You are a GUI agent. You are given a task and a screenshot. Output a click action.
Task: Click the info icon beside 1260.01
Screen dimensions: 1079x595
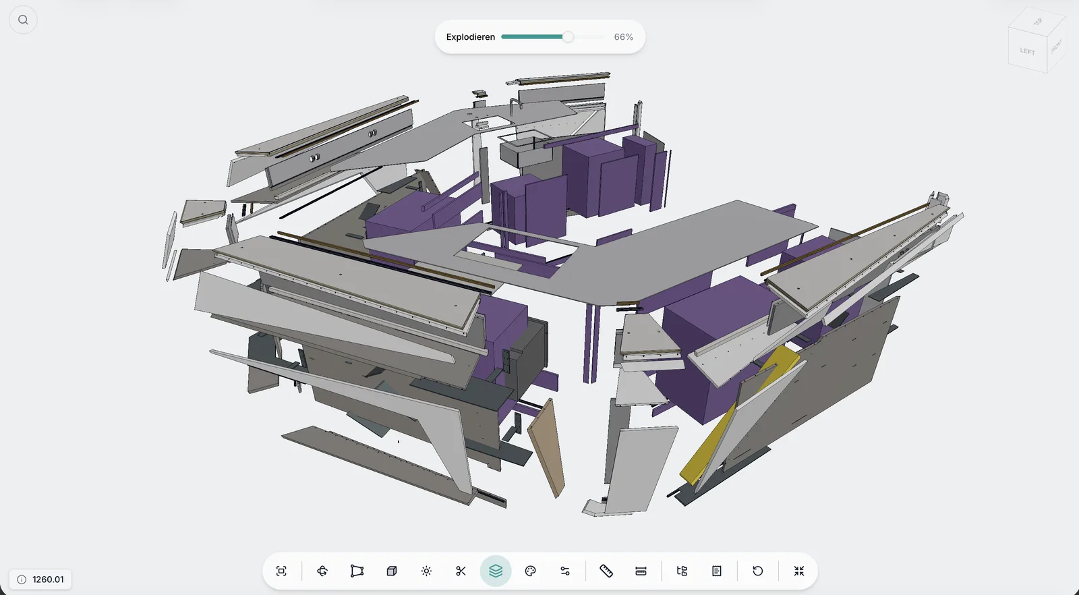[22, 579]
